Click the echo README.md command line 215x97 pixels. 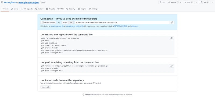tap(60, 38)
